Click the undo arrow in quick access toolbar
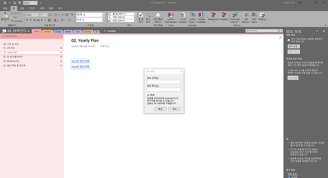This screenshot has height=178, width=328. (10, 3)
